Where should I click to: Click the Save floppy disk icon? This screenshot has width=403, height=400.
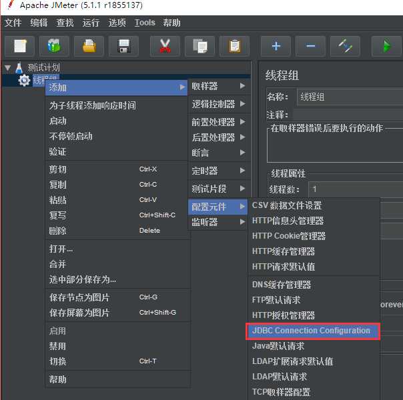point(123,46)
